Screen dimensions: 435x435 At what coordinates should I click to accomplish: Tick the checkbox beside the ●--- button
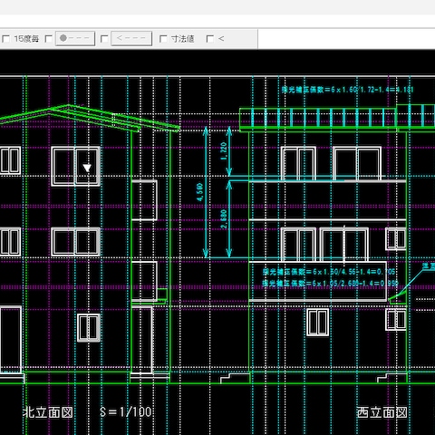(48, 39)
